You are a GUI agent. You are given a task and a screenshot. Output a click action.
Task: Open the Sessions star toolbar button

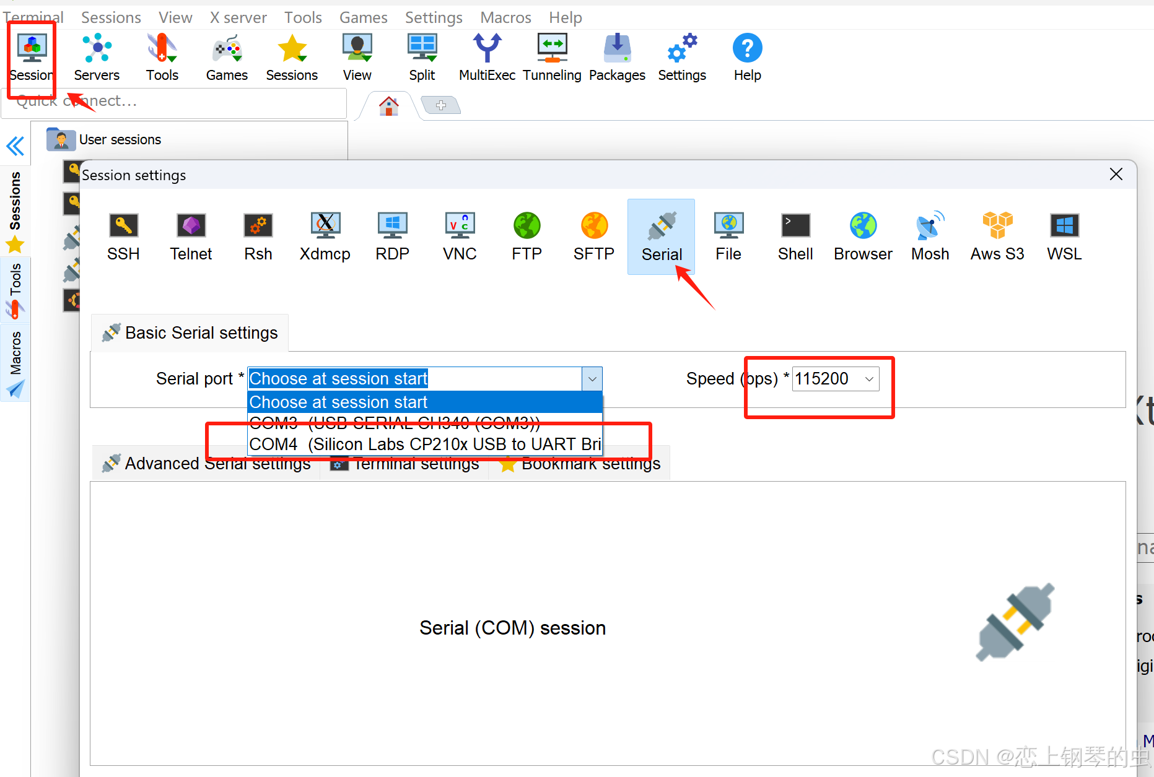pyautogui.click(x=292, y=58)
